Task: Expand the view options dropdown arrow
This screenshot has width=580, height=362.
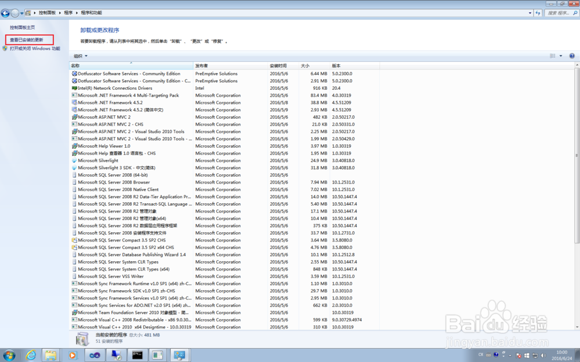Action: pos(561,56)
